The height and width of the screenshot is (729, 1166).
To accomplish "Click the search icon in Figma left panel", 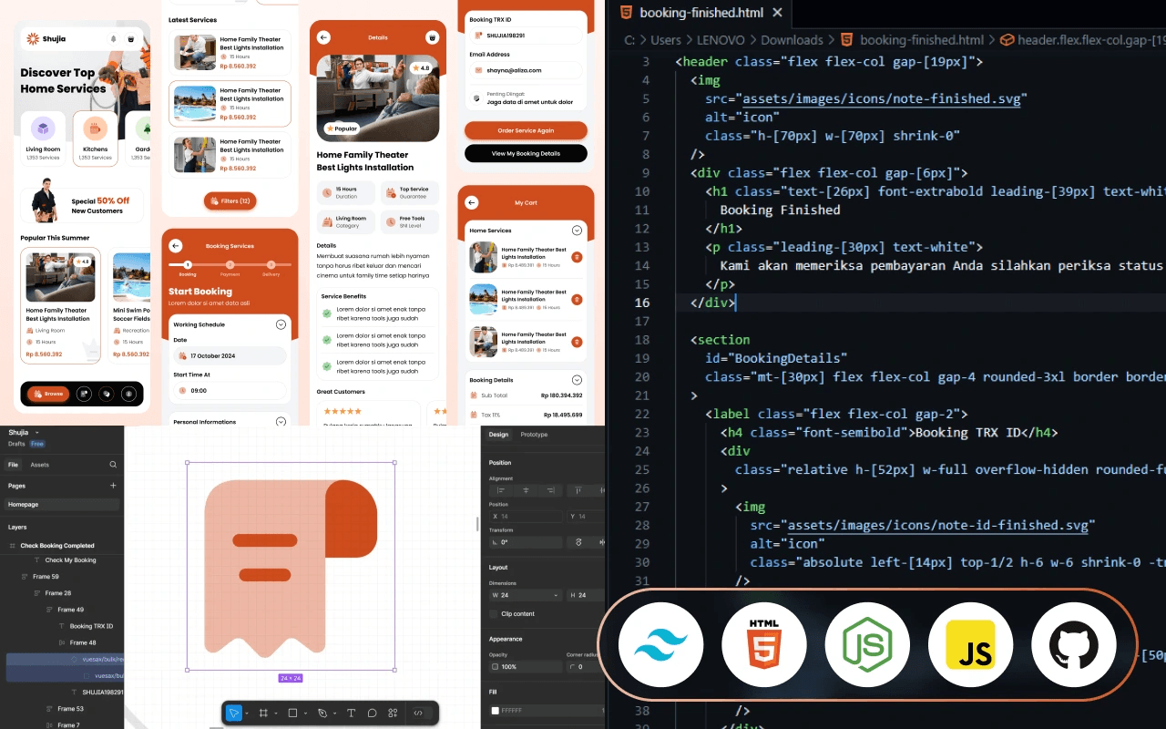I will tap(113, 465).
